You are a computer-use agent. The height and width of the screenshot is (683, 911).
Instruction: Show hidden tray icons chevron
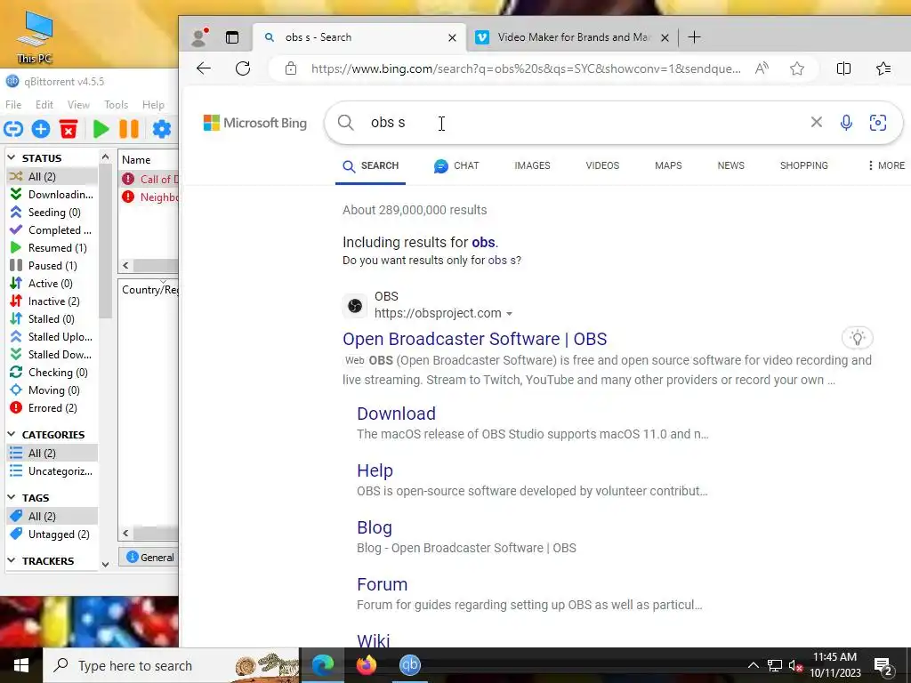pos(753,665)
